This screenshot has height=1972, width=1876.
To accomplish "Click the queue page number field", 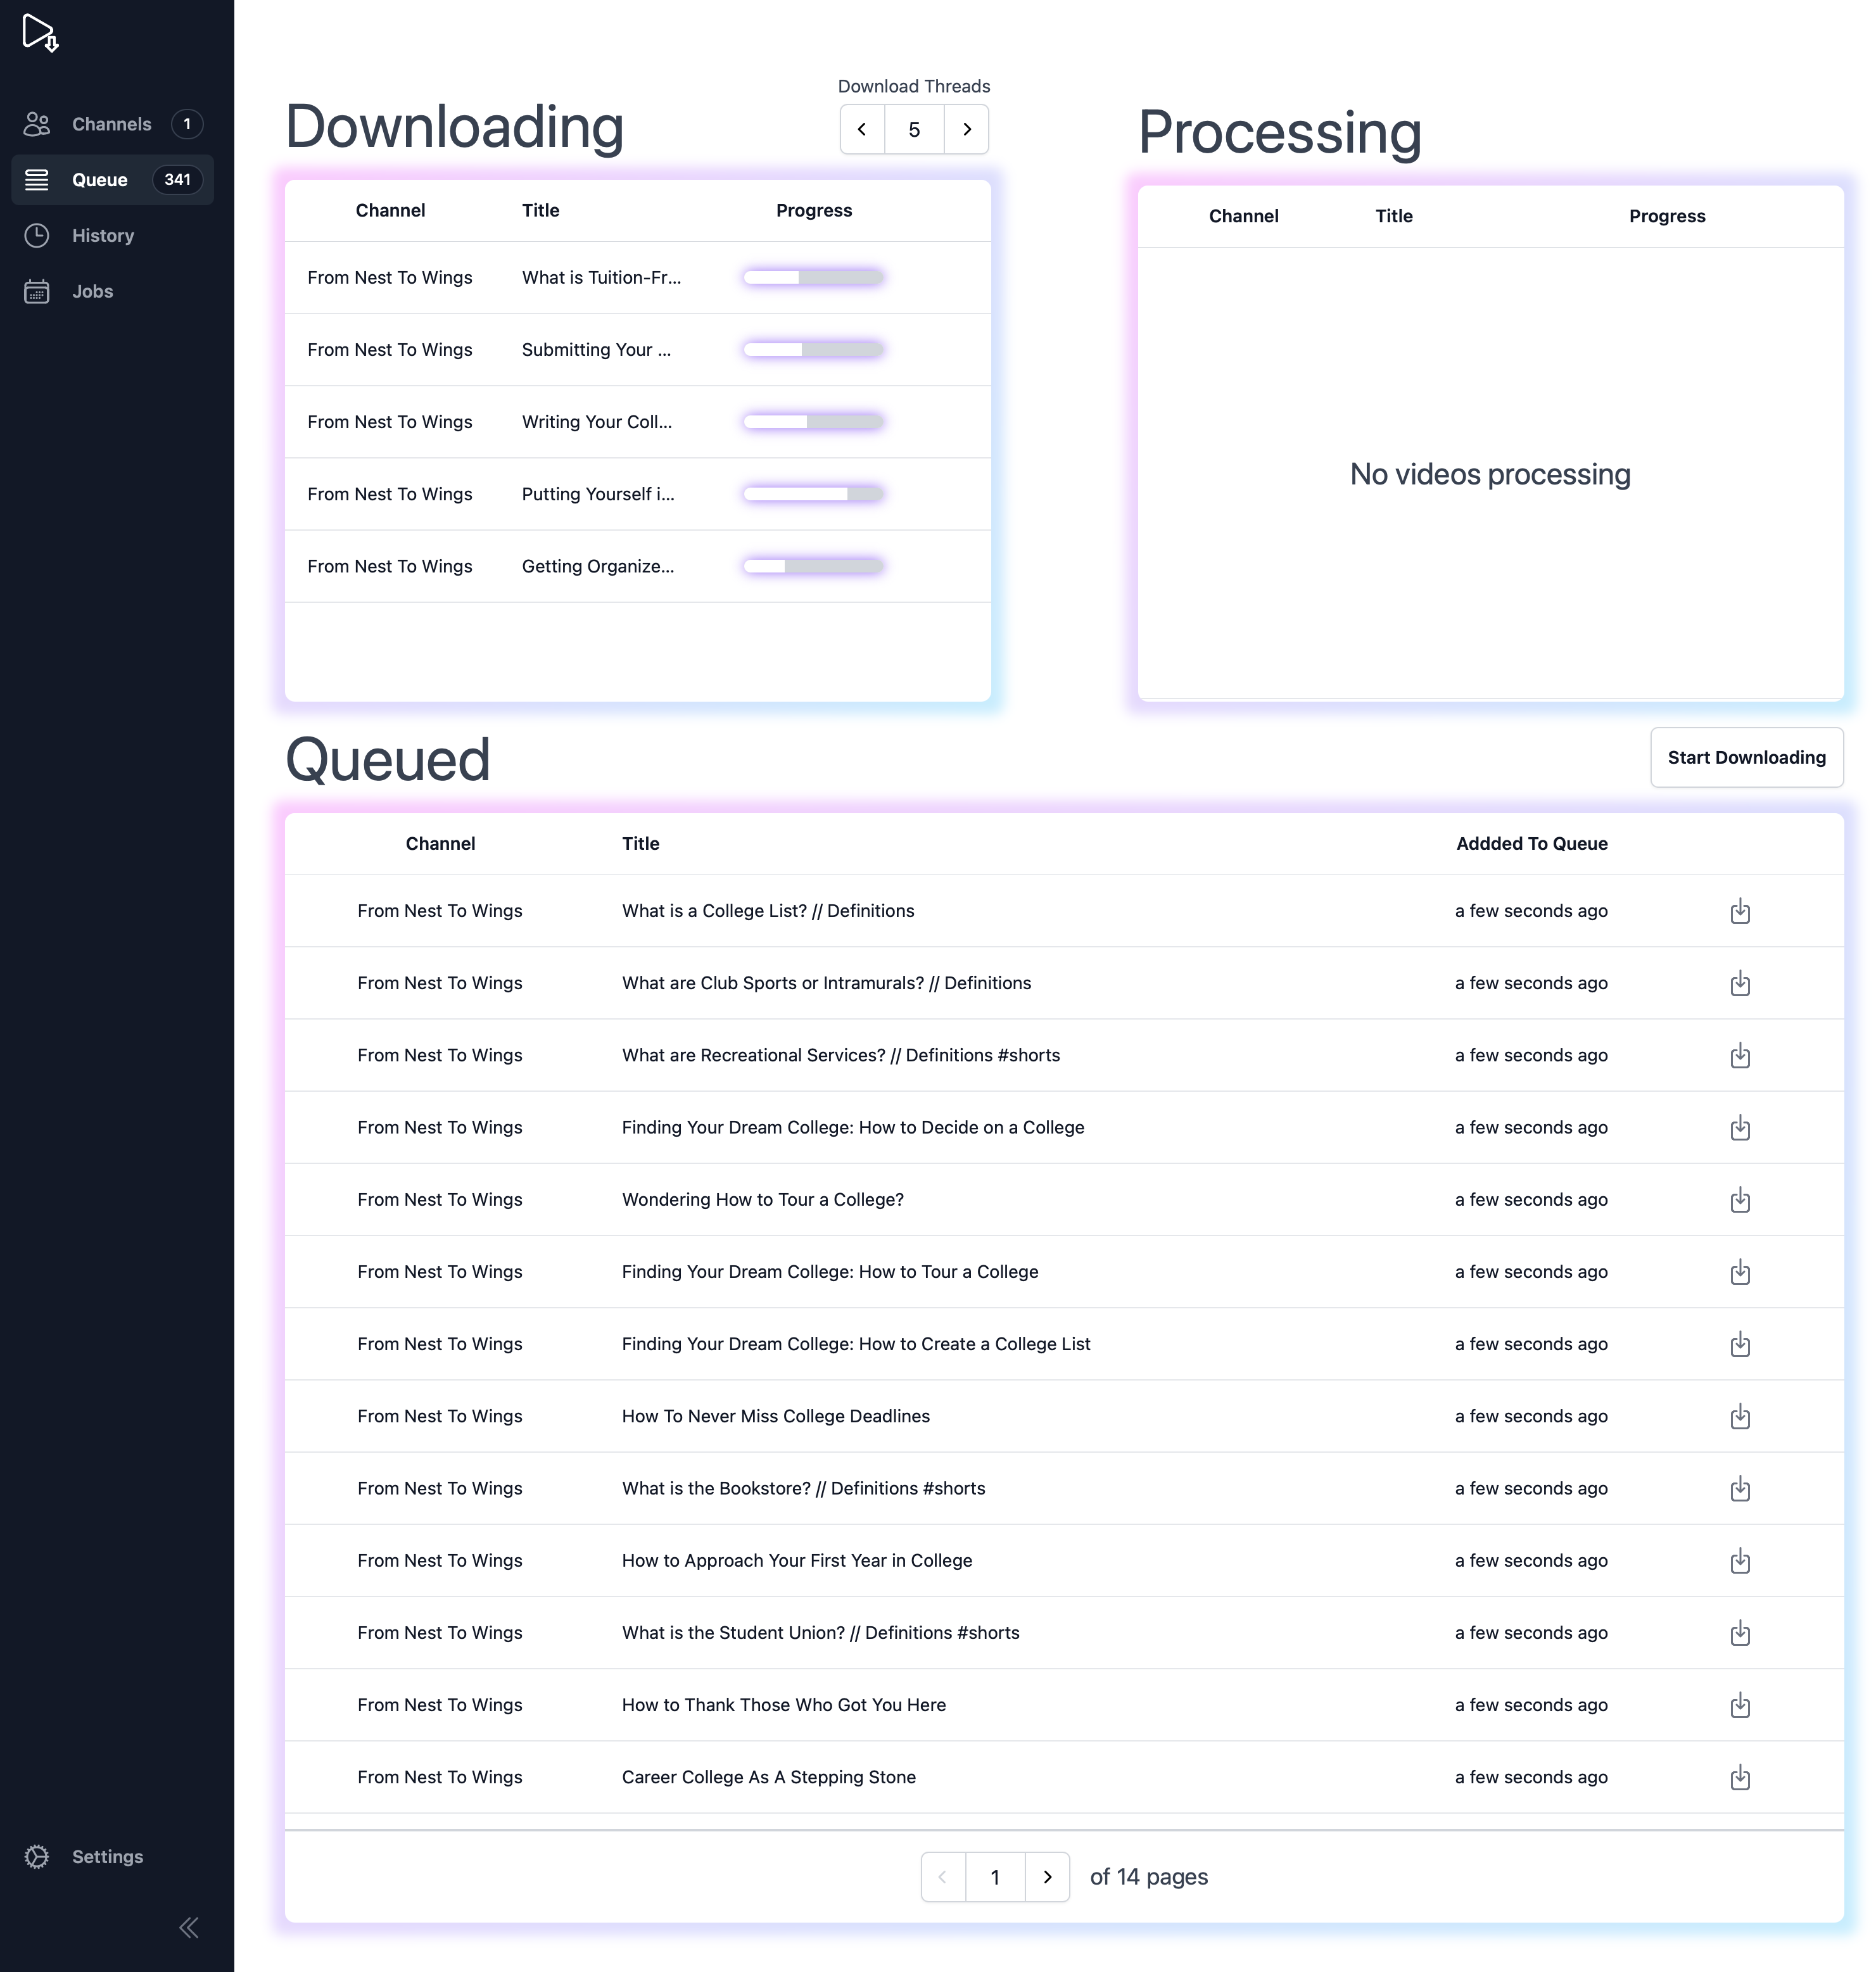I will tap(995, 1877).
